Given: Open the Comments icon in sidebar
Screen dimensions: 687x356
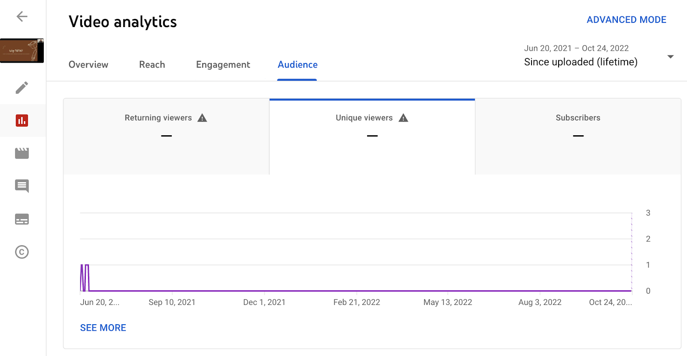Looking at the screenshot, I should tap(22, 186).
